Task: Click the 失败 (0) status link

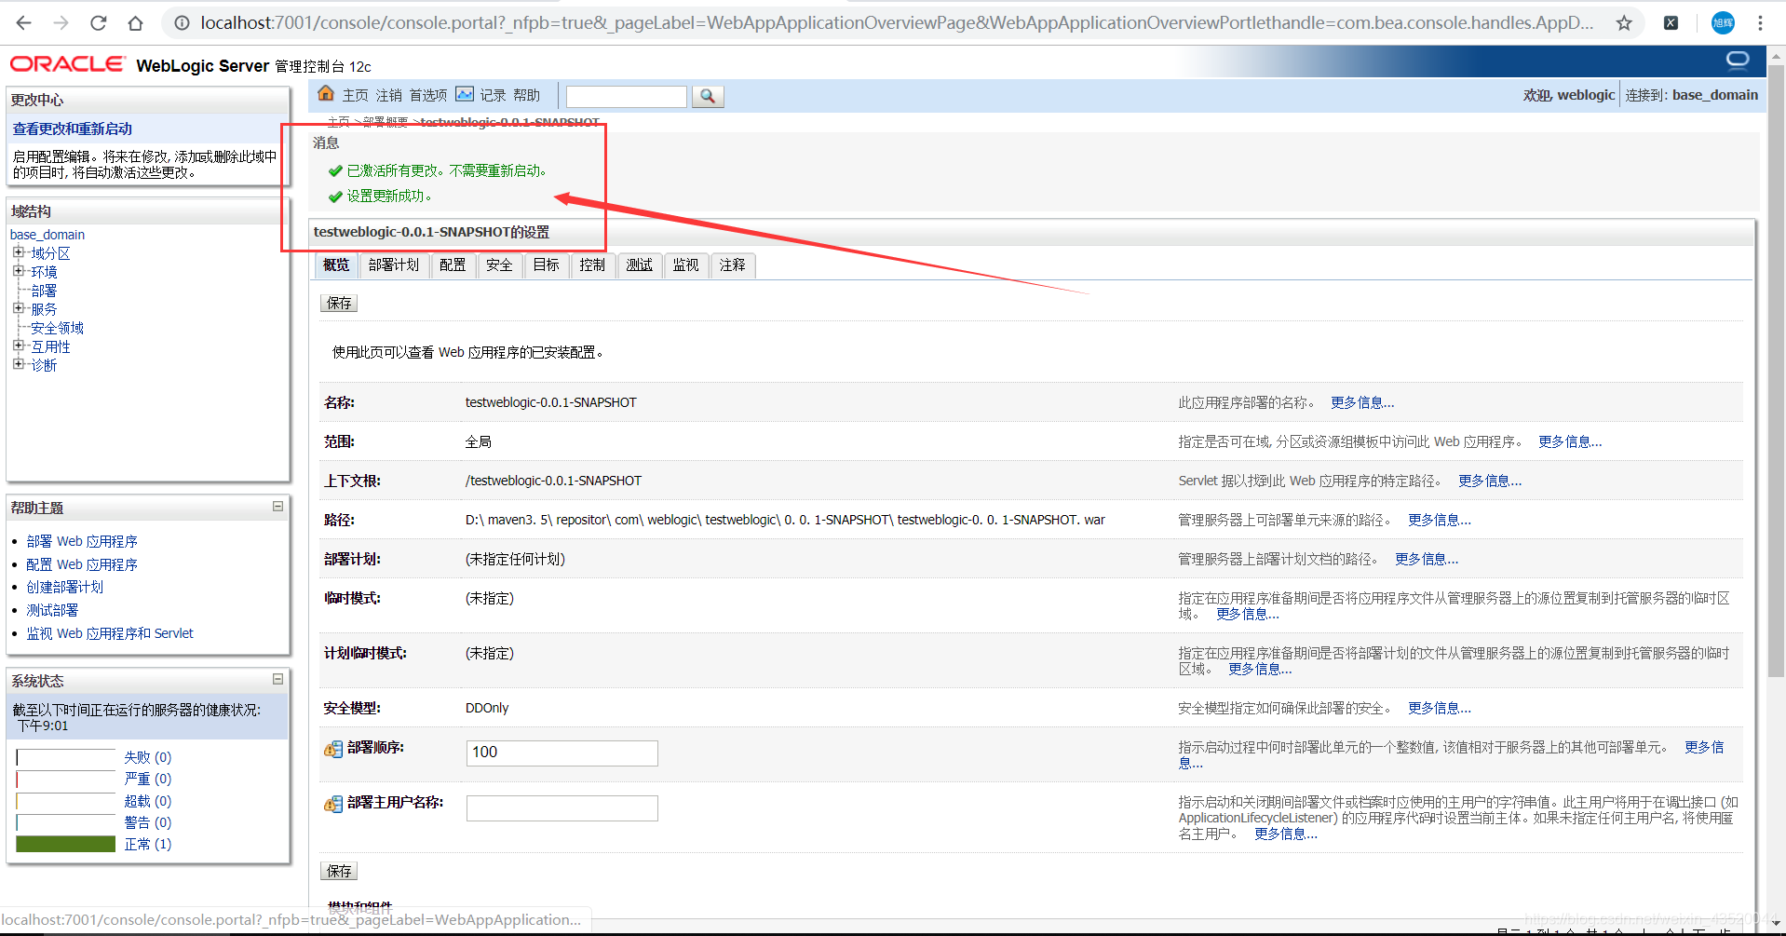Action: click(x=148, y=757)
